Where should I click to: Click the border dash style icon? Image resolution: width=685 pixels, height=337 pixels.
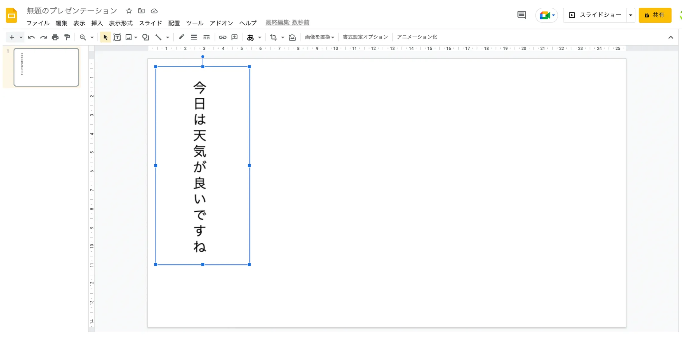(x=206, y=37)
